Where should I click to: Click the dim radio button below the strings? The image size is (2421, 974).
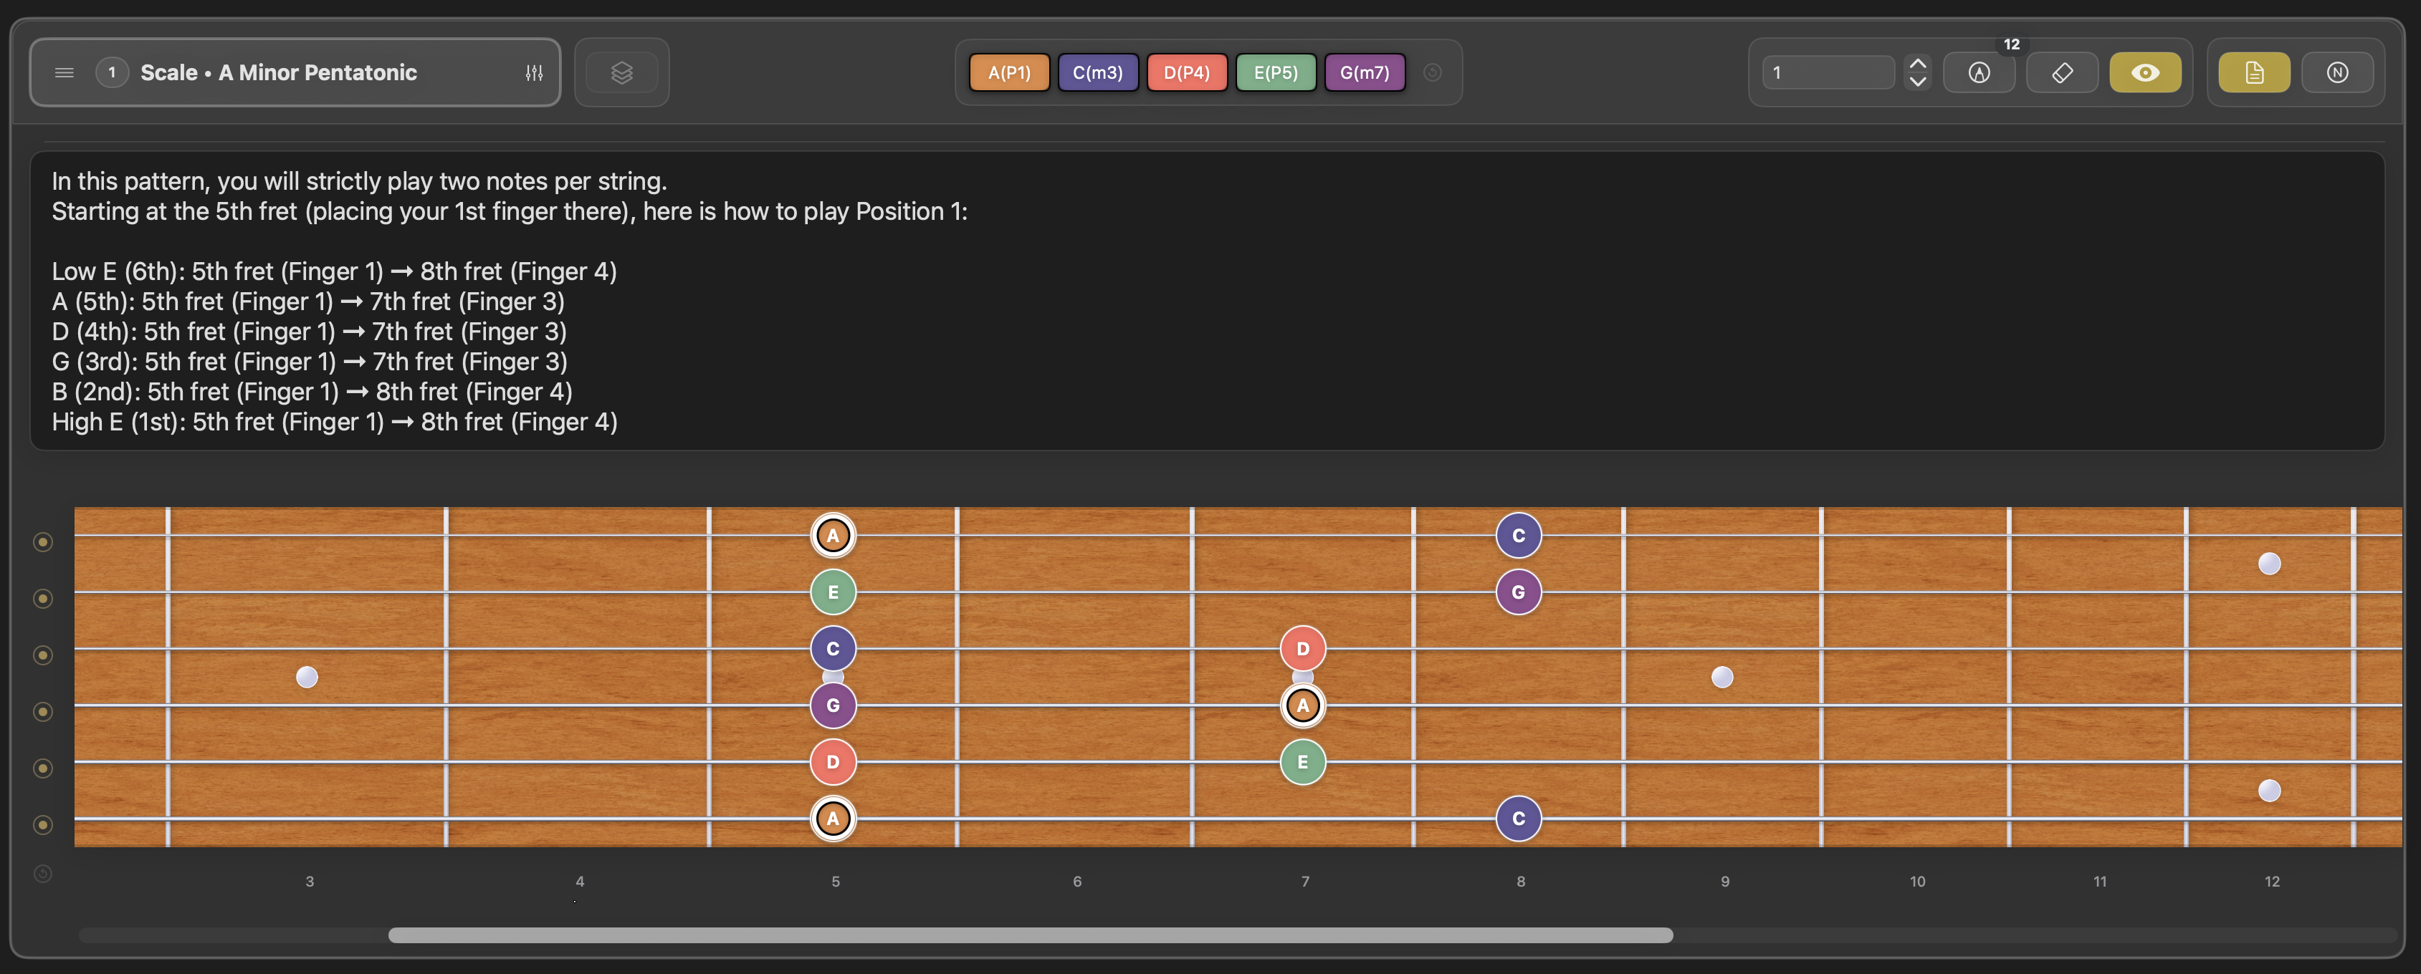pyautogui.click(x=42, y=874)
